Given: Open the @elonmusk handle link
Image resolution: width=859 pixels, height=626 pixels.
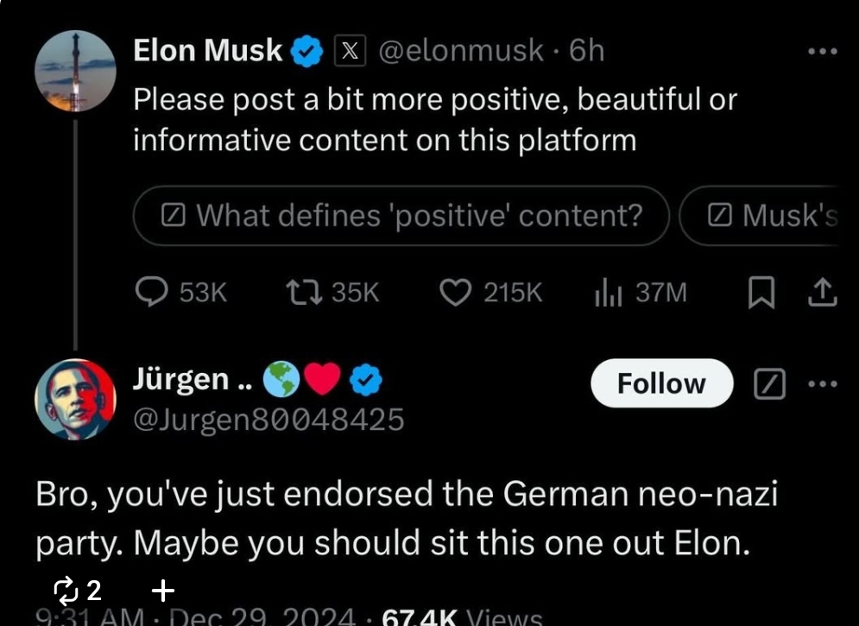Looking at the screenshot, I should pyautogui.click(x=461, y=52).
